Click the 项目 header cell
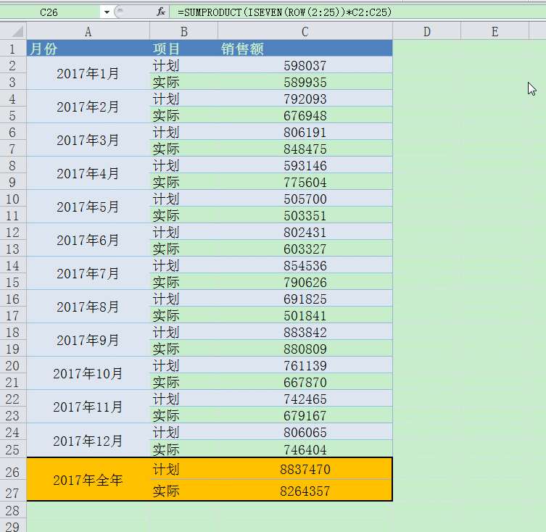This screenshot has width=546, height=532. tap(184, 49)
